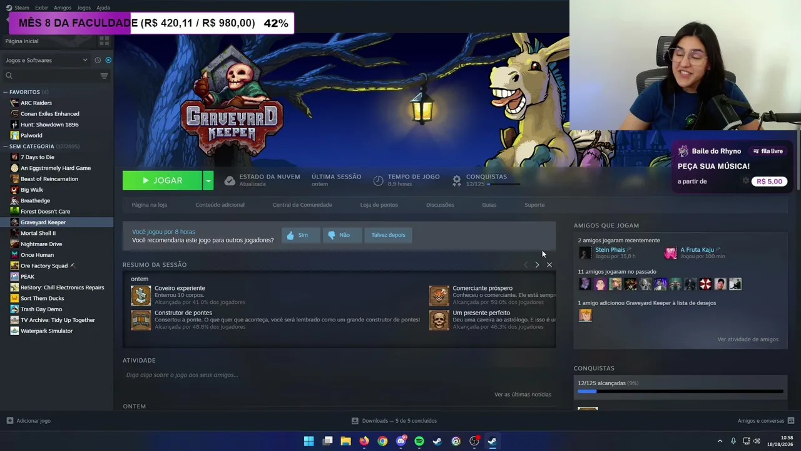Viewport: 801px width, 451px height.
Task: Select TV Archive: Tidy Up Together
Action: [x=57, y=320]
